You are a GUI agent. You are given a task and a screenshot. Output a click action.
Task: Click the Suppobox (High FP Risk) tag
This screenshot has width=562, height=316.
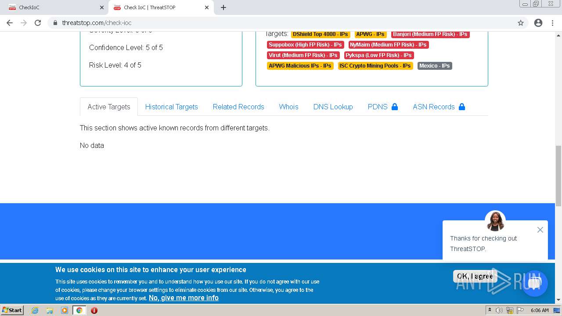point(306,45)
